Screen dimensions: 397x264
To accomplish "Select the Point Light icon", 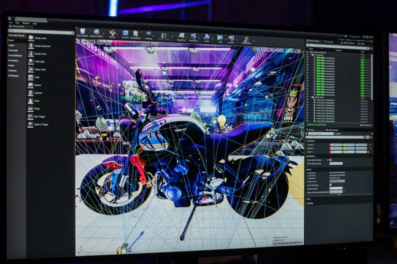I will coord(31,61).
